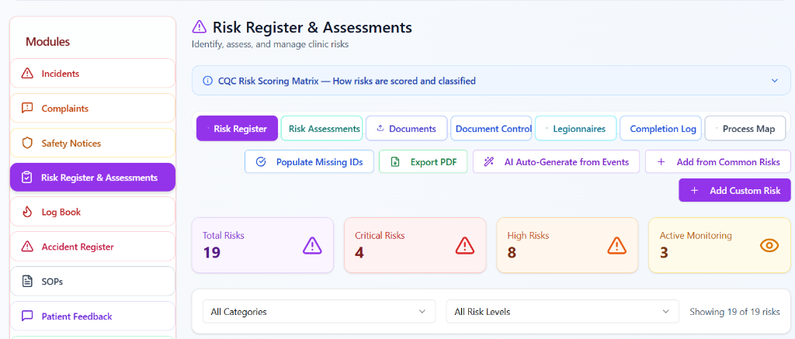Viewport: 795px width, 339px height.
Task: Open the Completion Log tab
Action: (661, 128)
